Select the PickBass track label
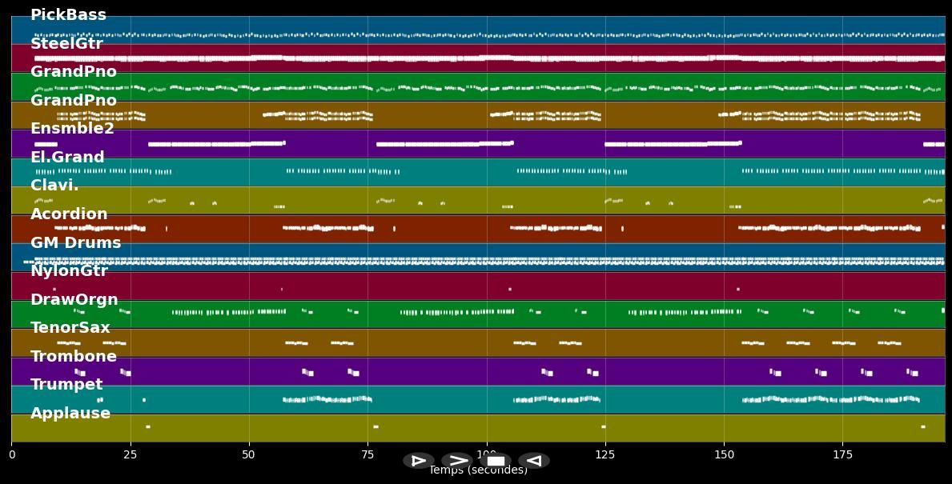 pyautogui.click(x=68, y=15)
